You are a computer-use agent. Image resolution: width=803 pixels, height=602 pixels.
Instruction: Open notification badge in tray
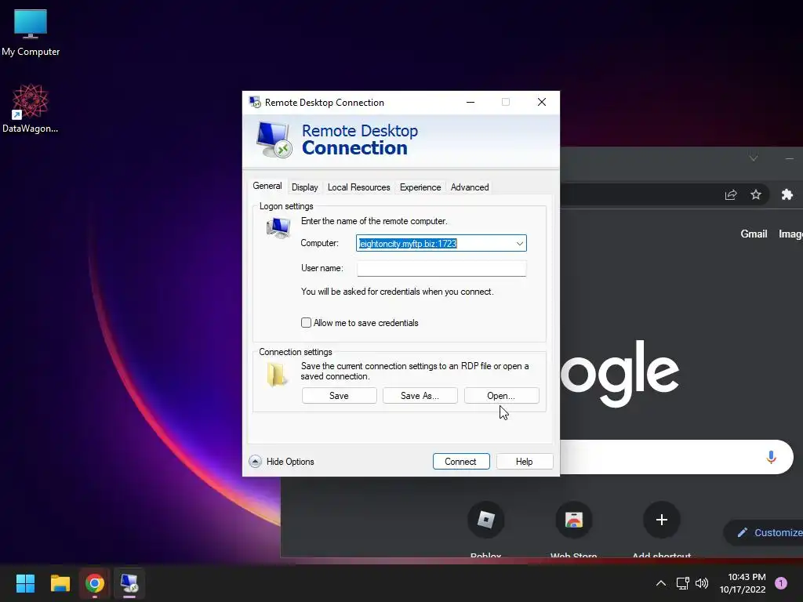click(x=781, y=583)
